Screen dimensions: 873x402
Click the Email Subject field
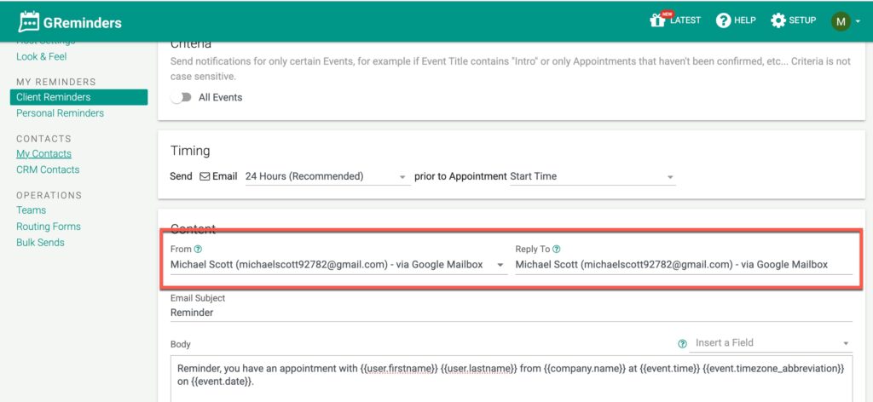pos(511,313)
